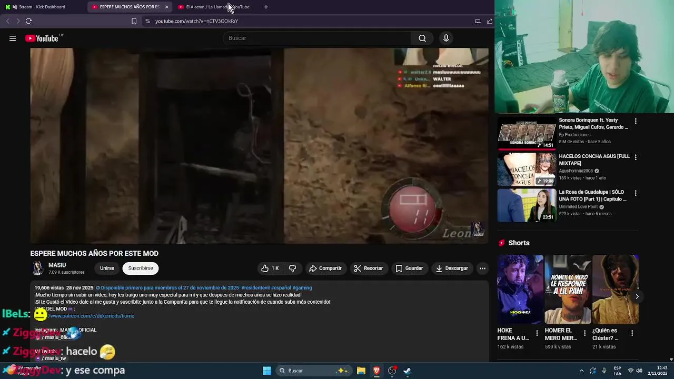Screen dimensions: 674x379
Task: Show next Shorts with arrow
Action: pos(637,296)
